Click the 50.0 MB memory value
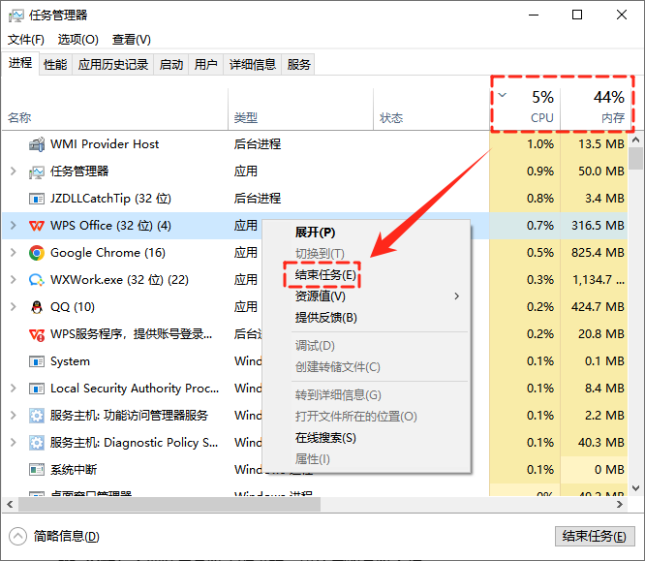Image resolution: width=645 pixels, height=561 pixels. coord(601,171)
